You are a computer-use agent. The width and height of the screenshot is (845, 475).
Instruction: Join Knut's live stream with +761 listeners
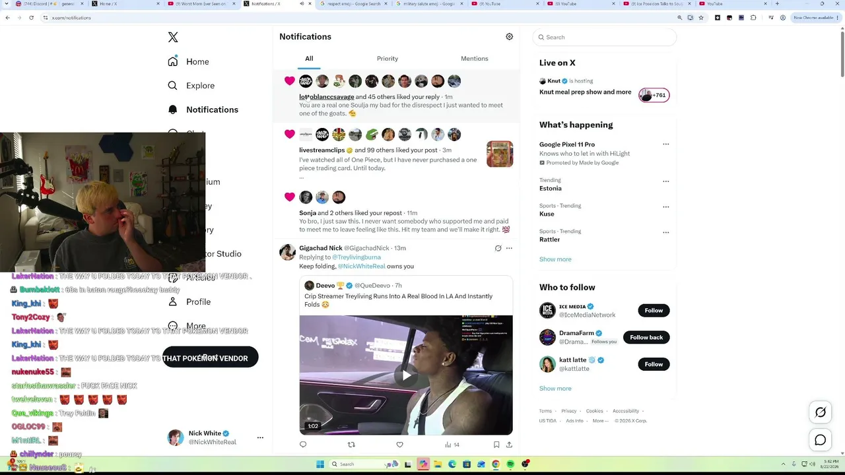point(654,95)
